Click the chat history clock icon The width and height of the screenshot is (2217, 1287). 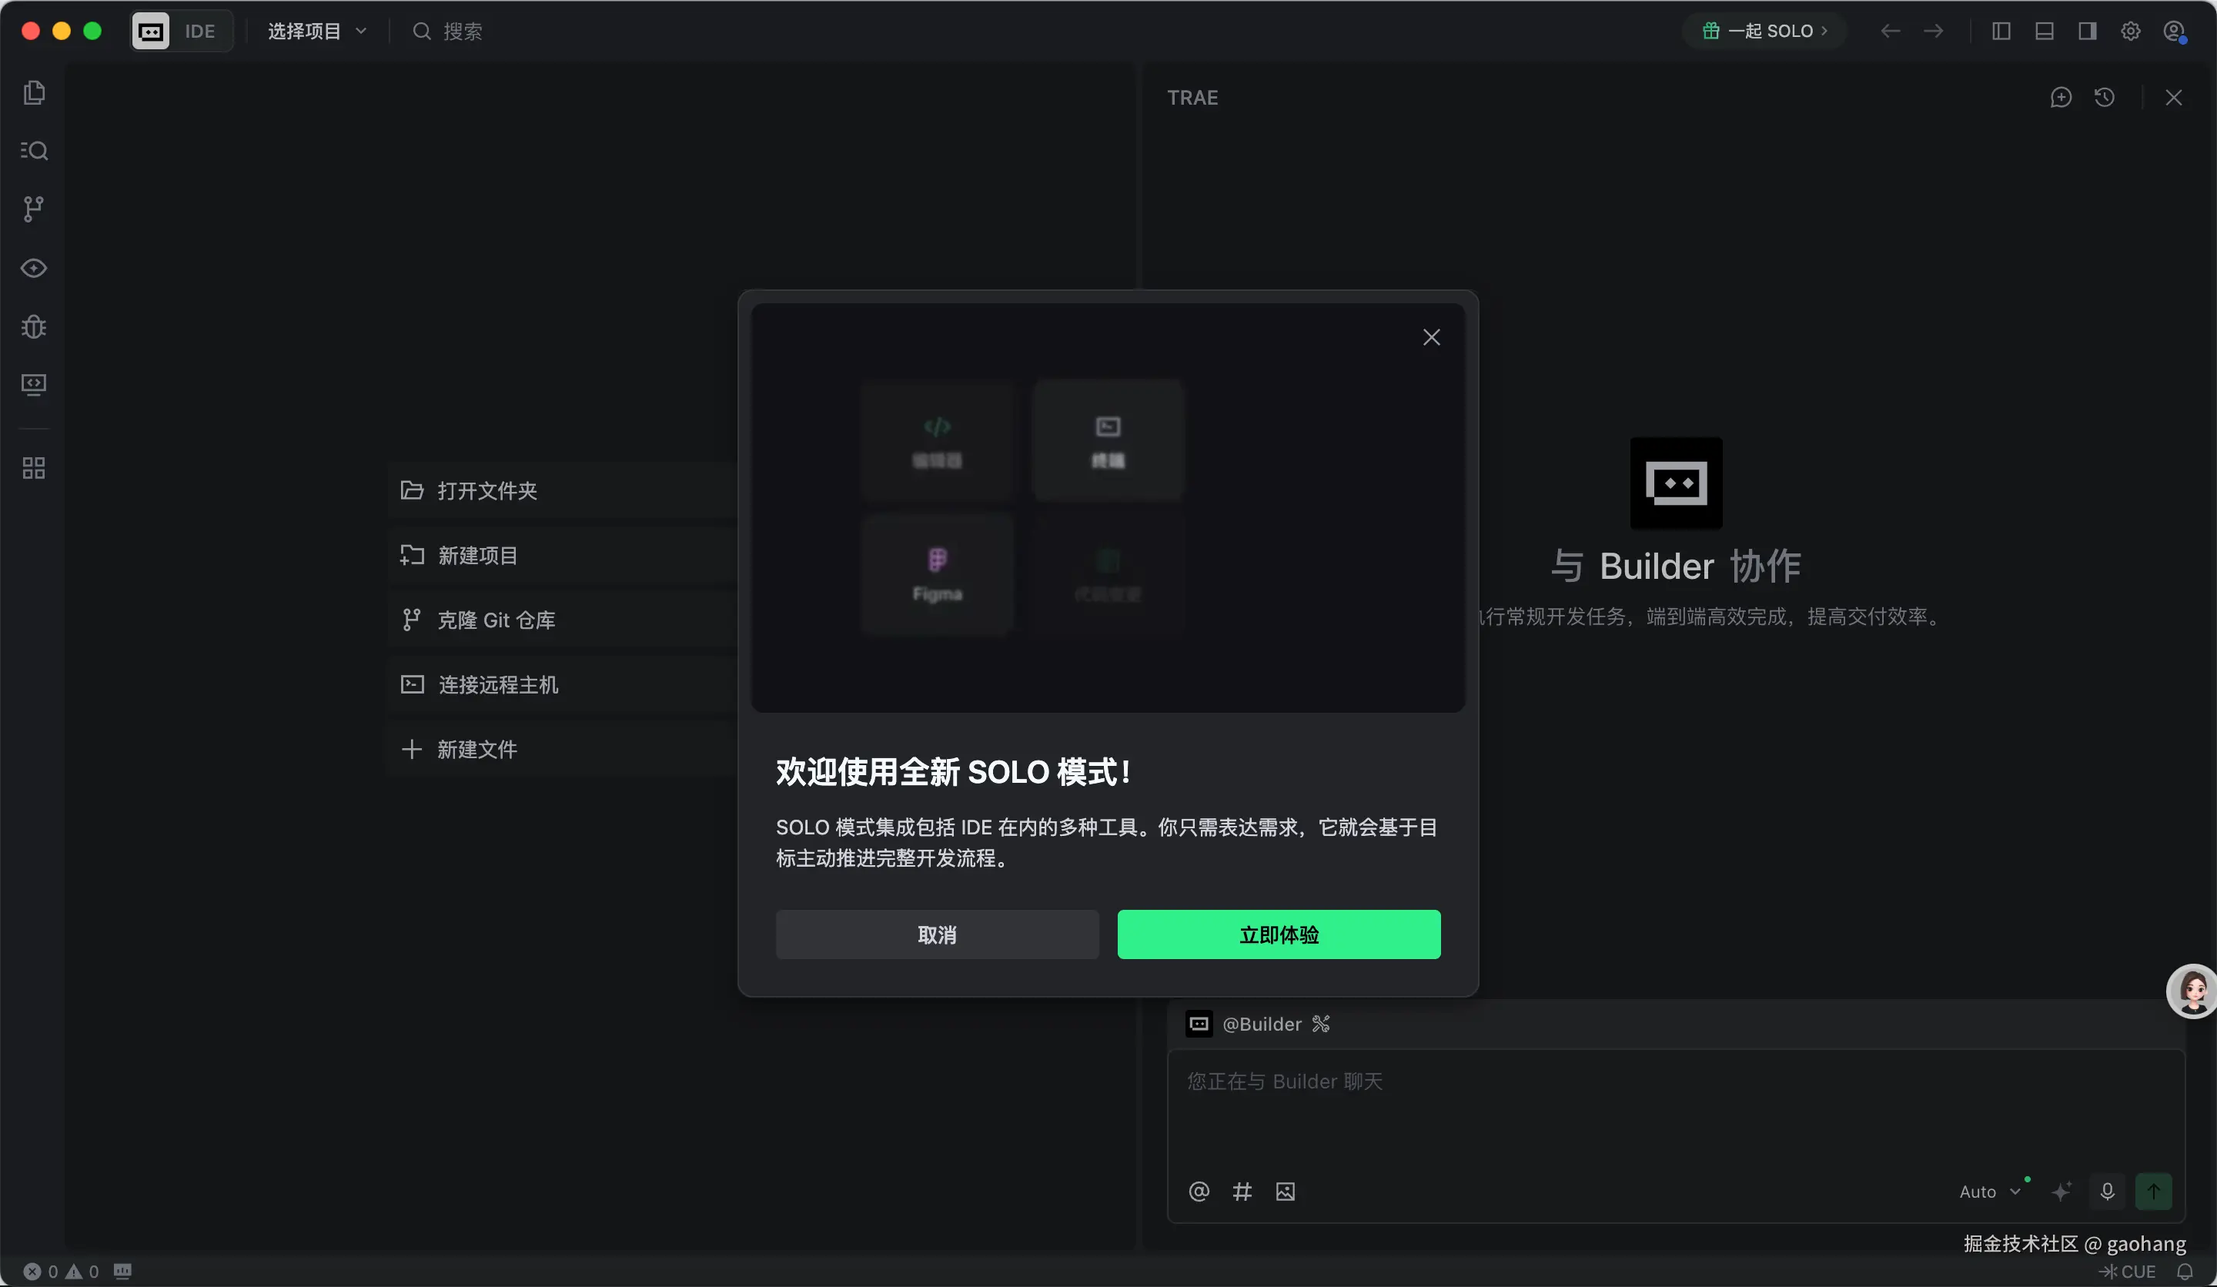point(2105,98)
